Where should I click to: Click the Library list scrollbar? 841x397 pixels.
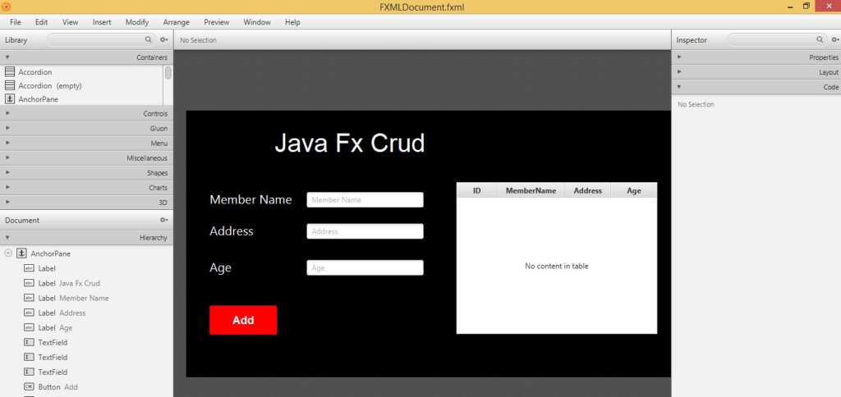168,73
